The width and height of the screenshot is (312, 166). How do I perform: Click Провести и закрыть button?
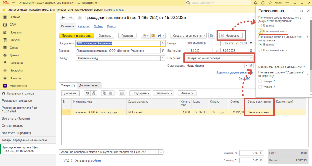coord(76,36)
